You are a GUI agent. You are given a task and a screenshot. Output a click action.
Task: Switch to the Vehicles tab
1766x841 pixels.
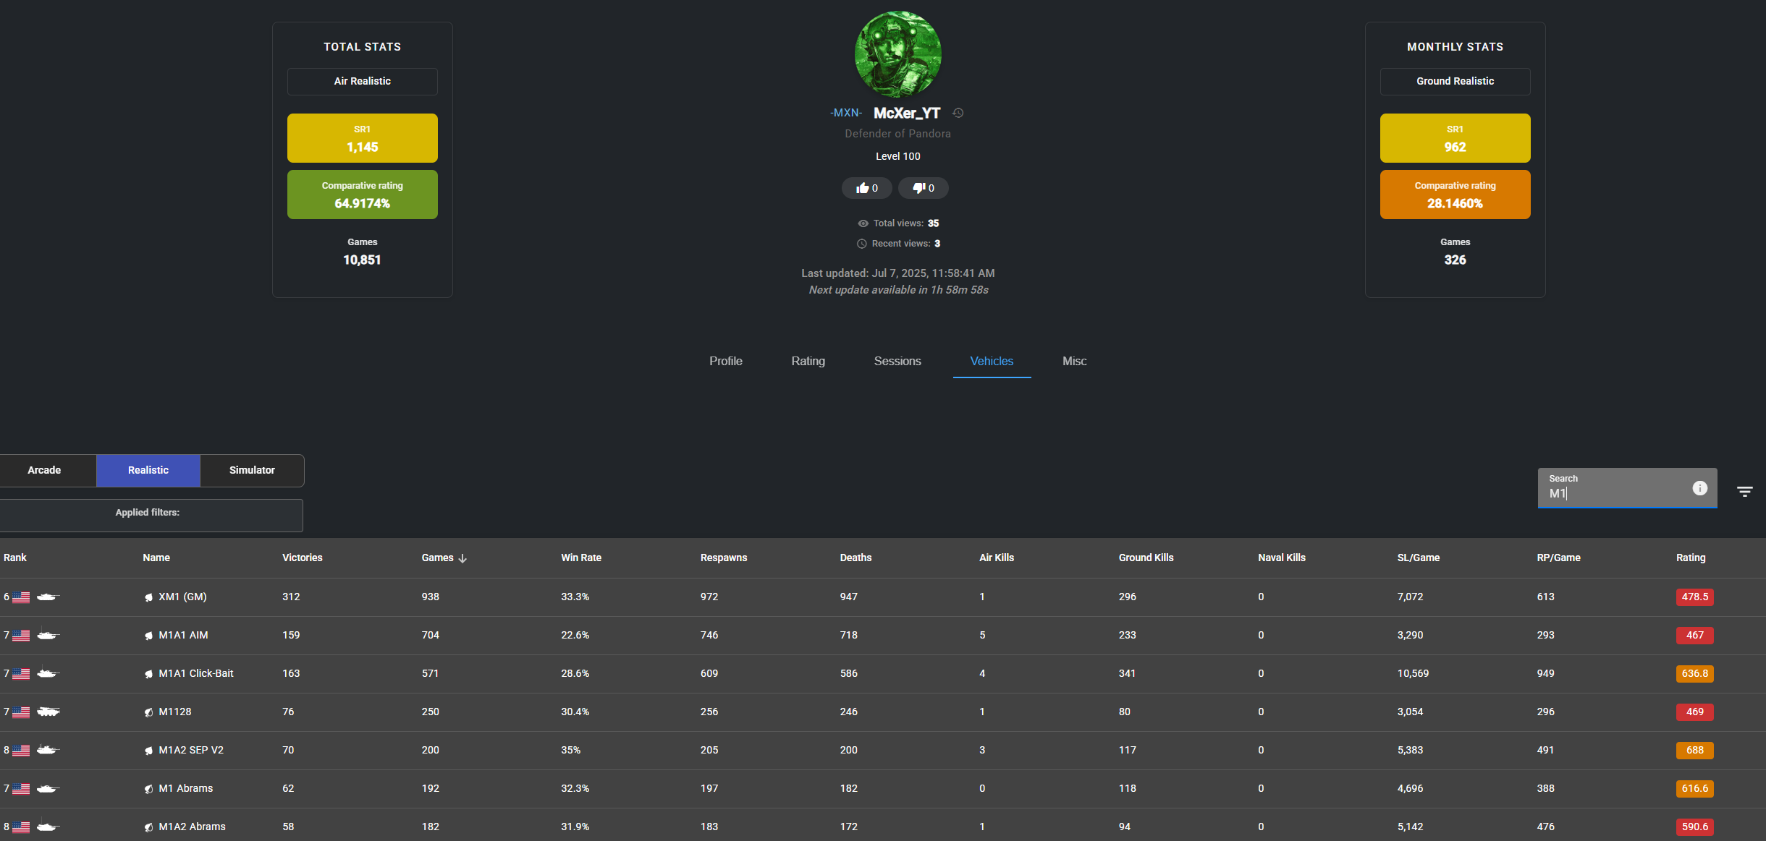point(992,361)
